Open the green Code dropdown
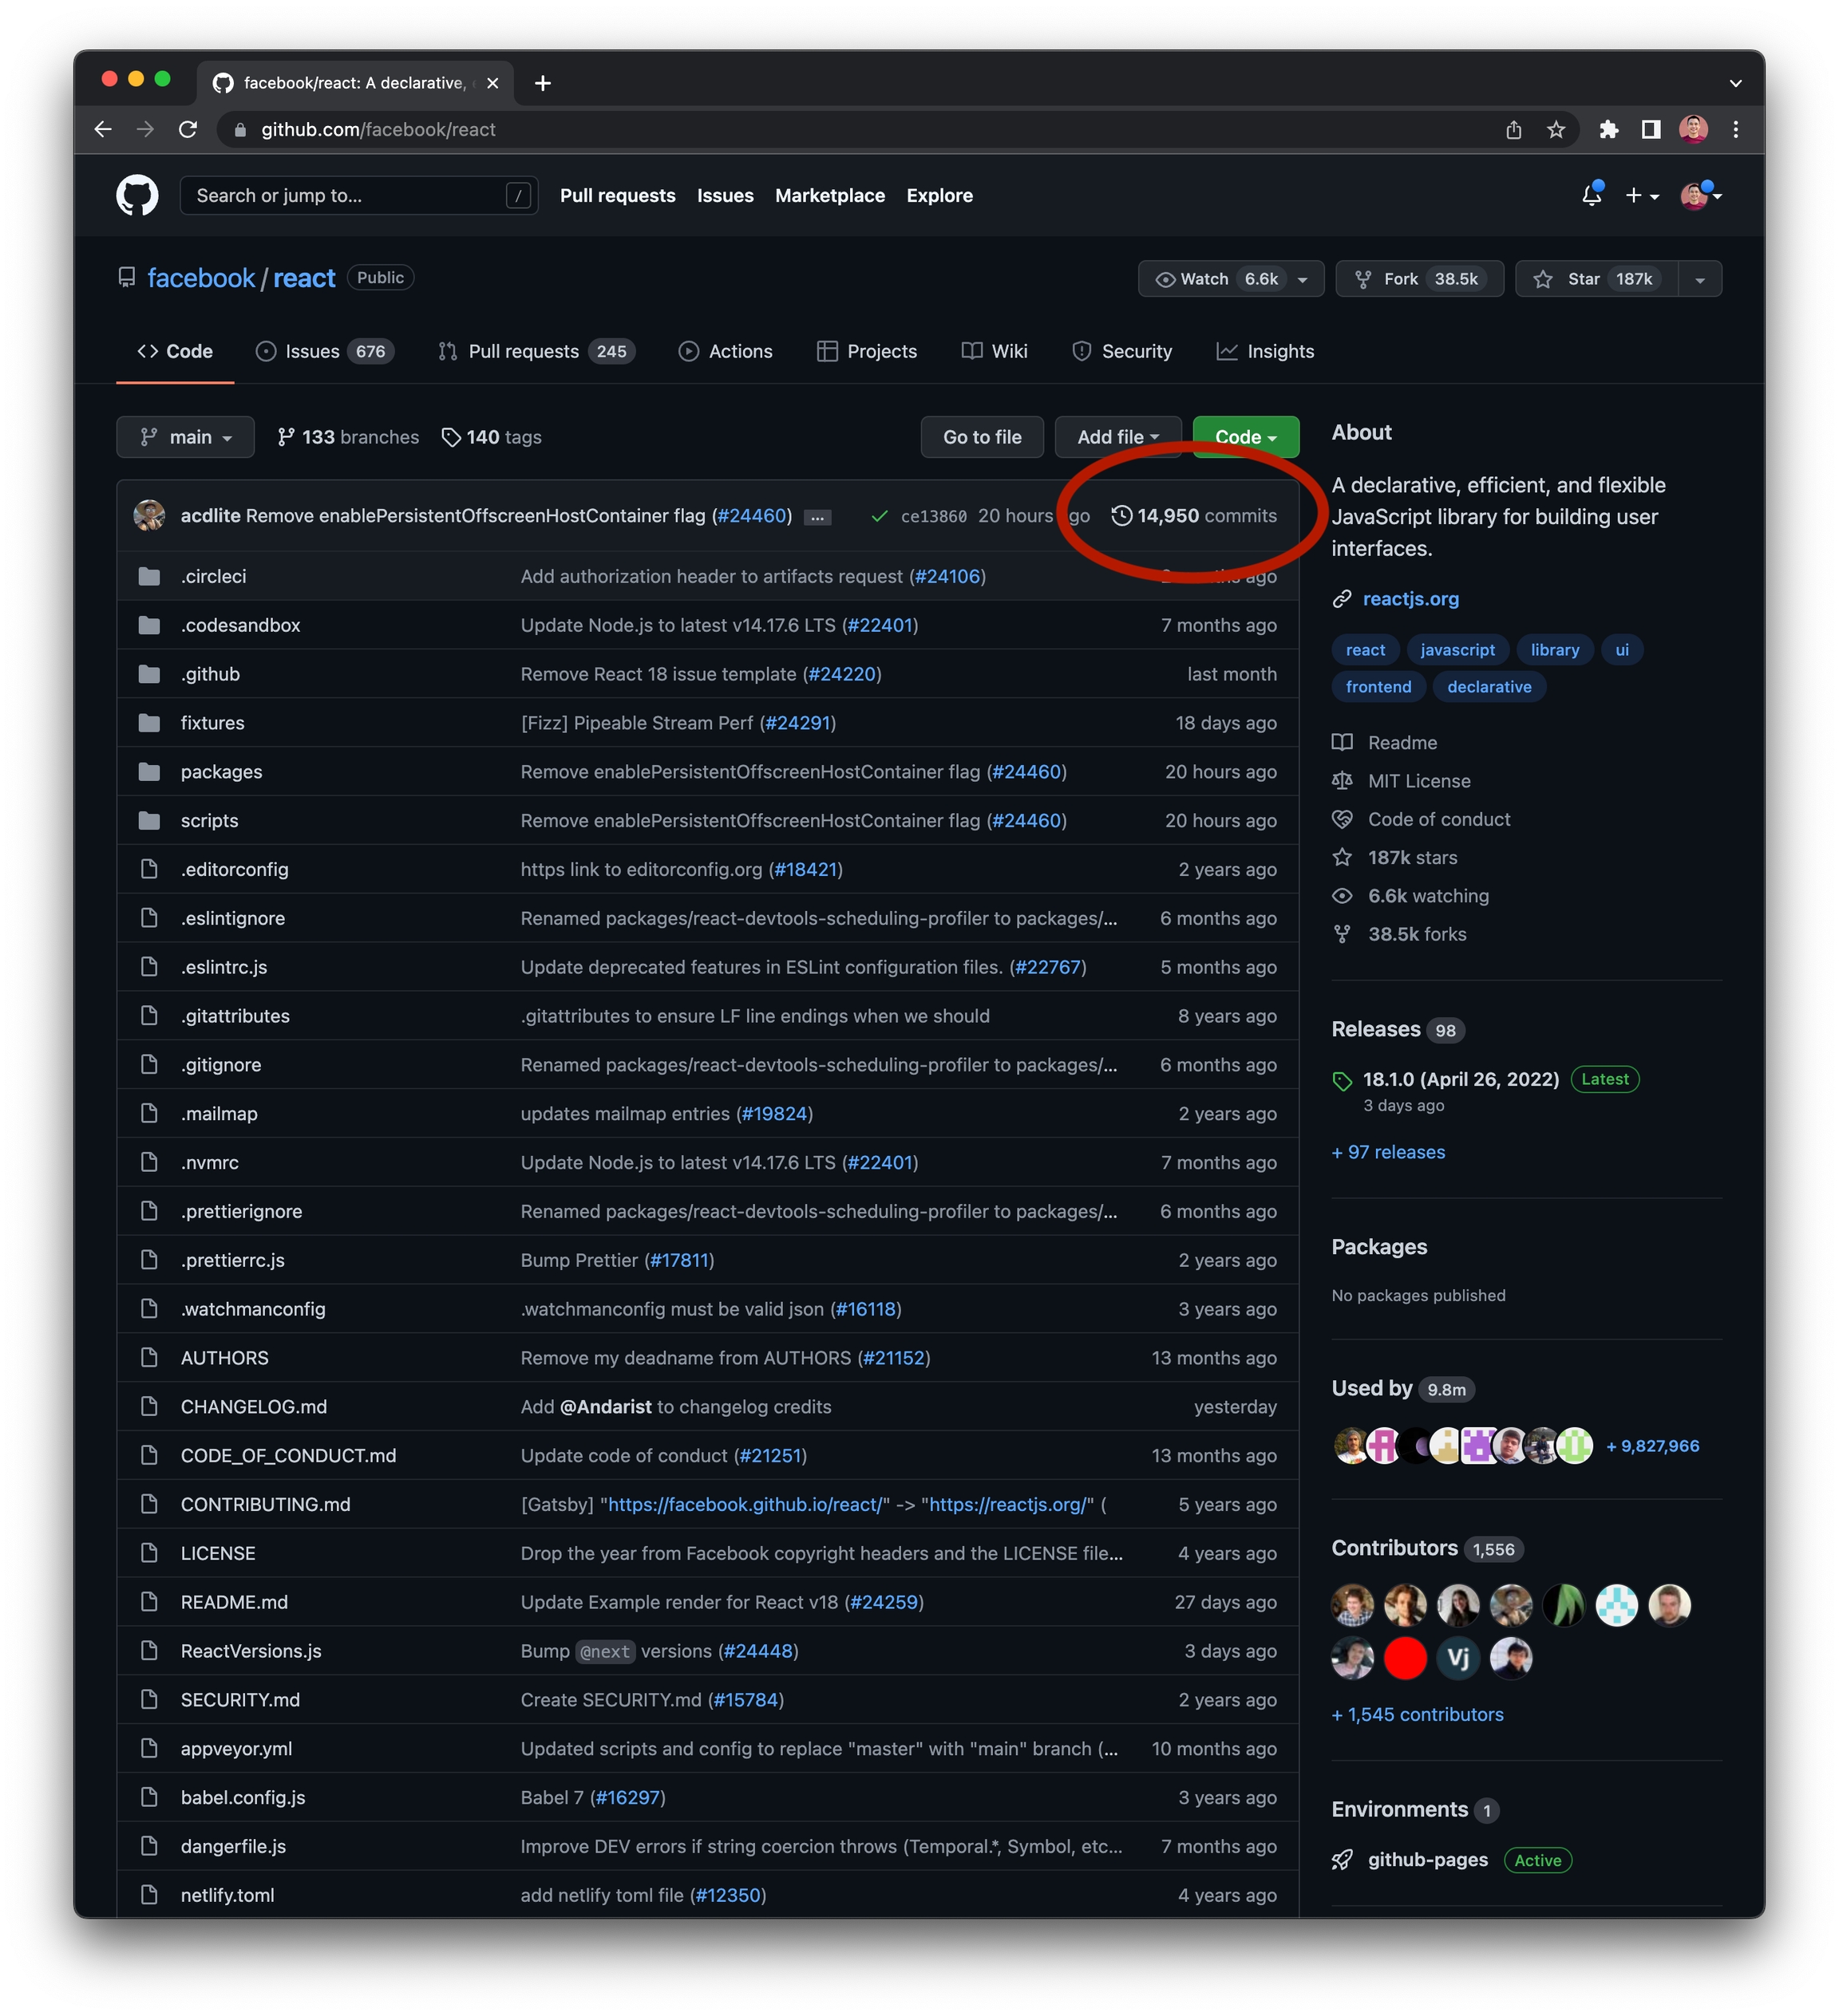The image size is (1839, 2016). (x=1246, y=437)
